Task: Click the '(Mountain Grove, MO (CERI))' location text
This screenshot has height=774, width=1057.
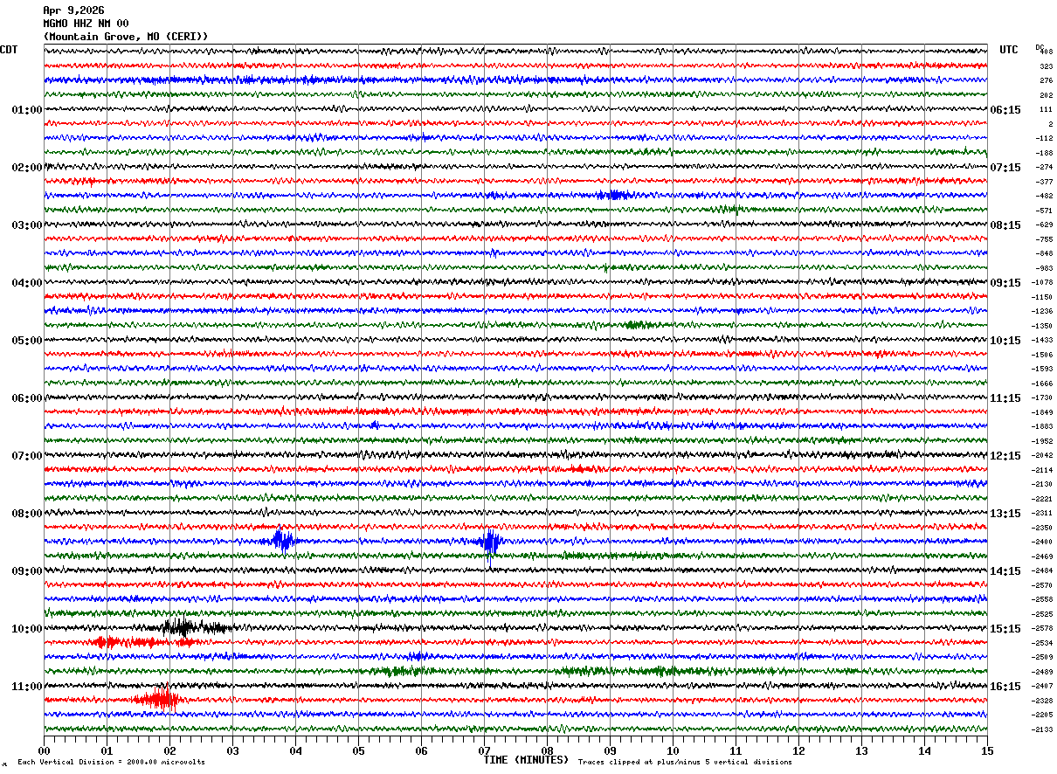Action: pyautogui.click(x=126, y=37)
